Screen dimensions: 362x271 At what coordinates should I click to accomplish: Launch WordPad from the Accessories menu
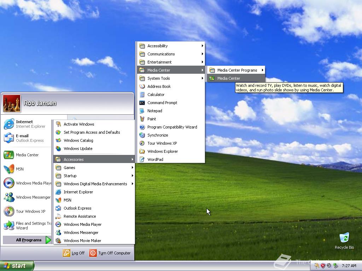(x=171, y=159)
